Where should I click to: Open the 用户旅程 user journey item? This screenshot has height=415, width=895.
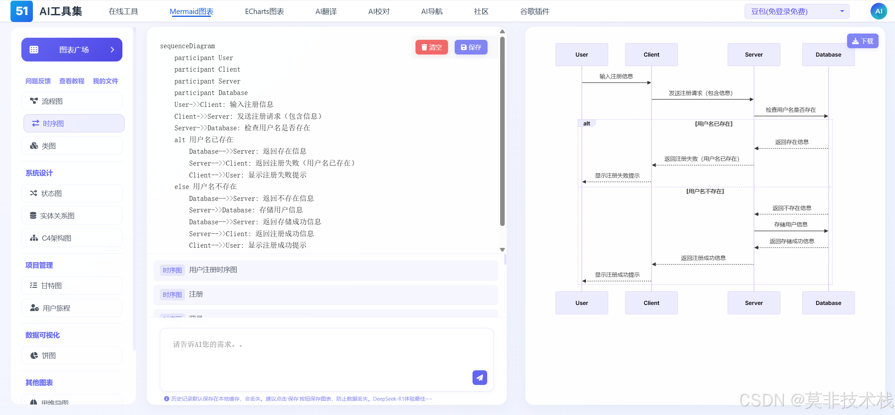pyautogui.click(x=72, y=308)
